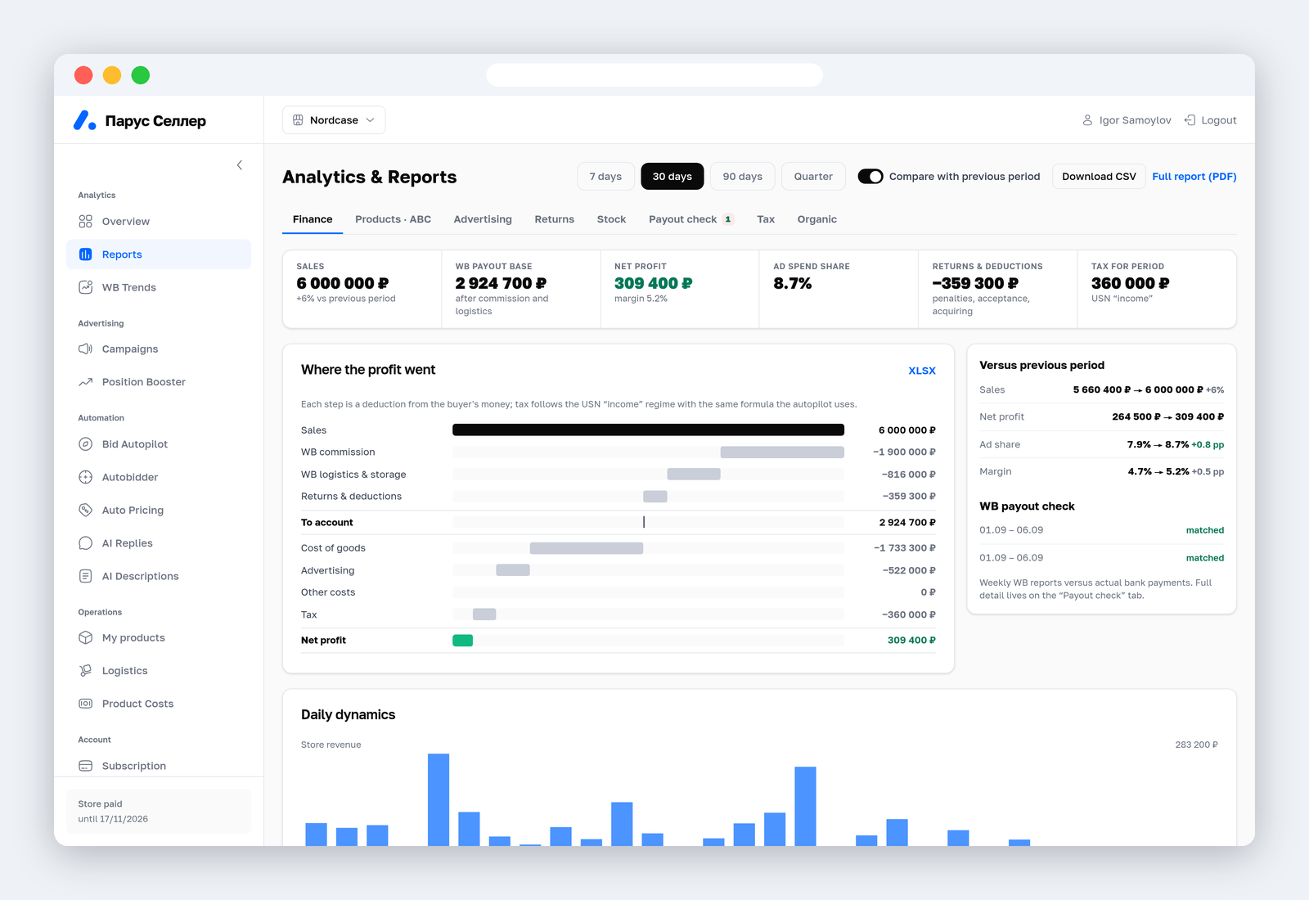
Task: Click the Product Costs money icon
Action: click(85, 704)
